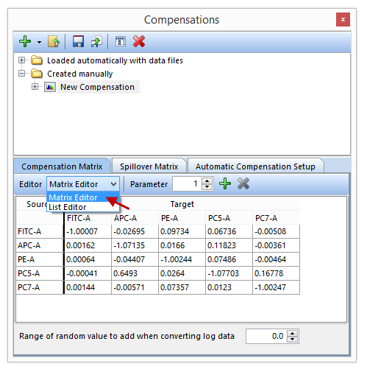Choose List Editor from the dropdown list

[x=83, y=207]
